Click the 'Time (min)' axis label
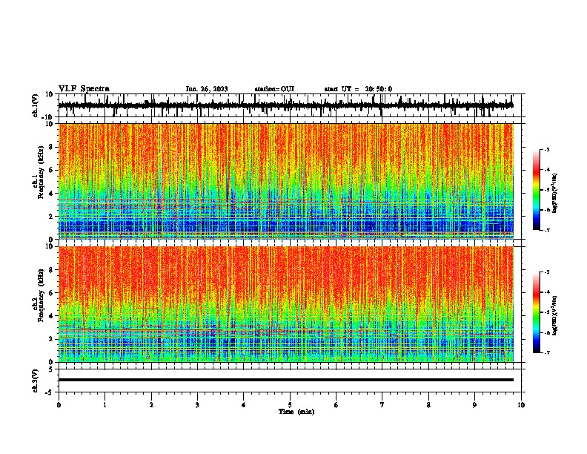This screenshot has width=587, height=454. coord(296,412)
